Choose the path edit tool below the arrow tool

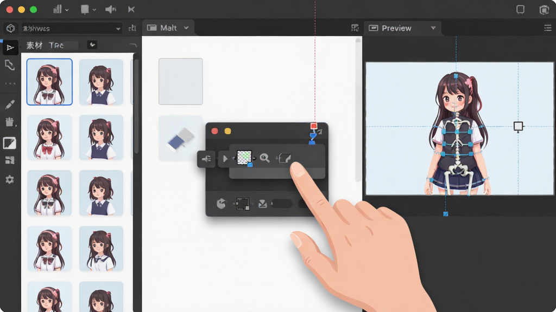click(10, 65)
